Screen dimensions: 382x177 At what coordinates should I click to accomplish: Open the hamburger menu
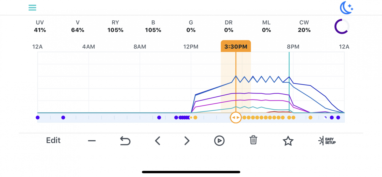coord(32,8)
